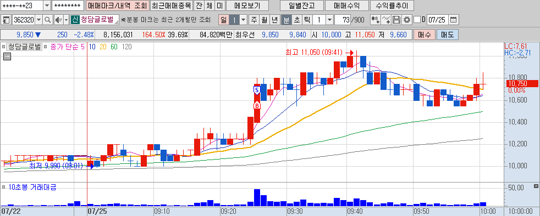Click the stock code 362320 field
The width and height of the screenshot is (540, 216).
tap(24, 20)
